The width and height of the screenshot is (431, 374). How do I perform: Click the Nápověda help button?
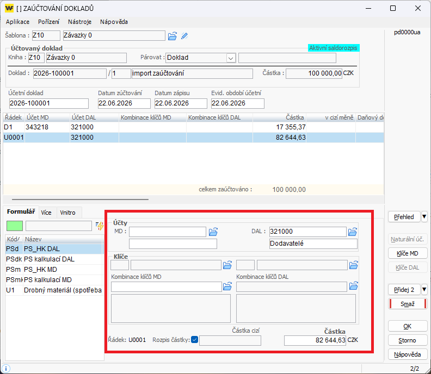pyautogui.click(x=408, y=354)
